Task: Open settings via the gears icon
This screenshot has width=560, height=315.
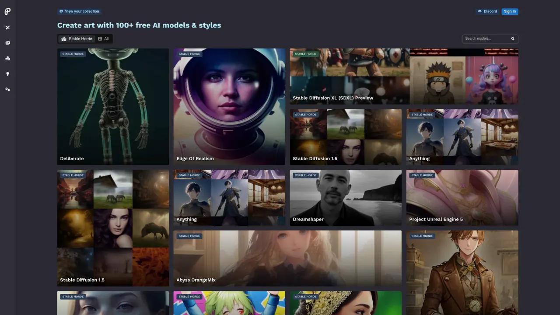Action: (7, 89)
